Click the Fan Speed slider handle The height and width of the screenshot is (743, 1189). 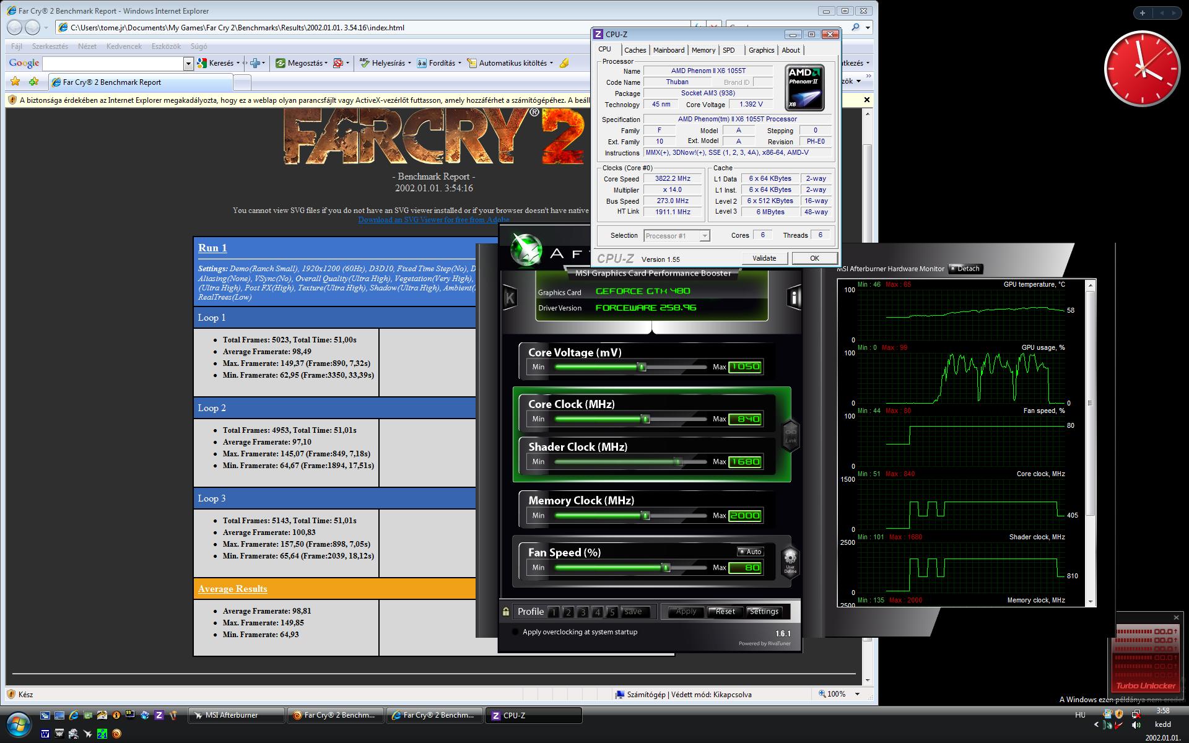pos(666,568)
